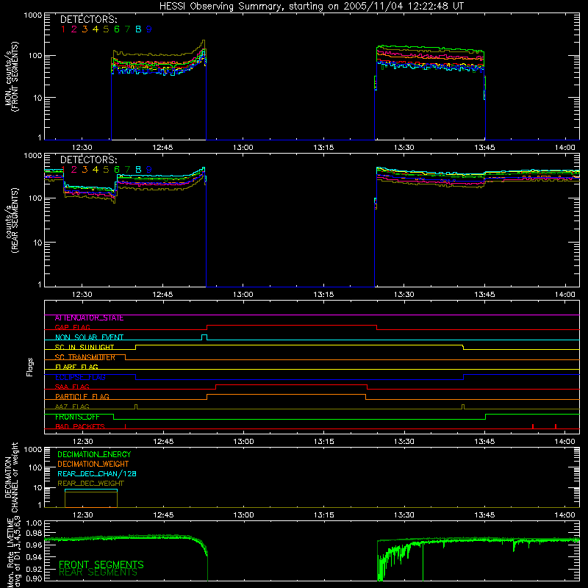
Task: Select 13:15 tick label below Flags plot
Action: (324, 442)
